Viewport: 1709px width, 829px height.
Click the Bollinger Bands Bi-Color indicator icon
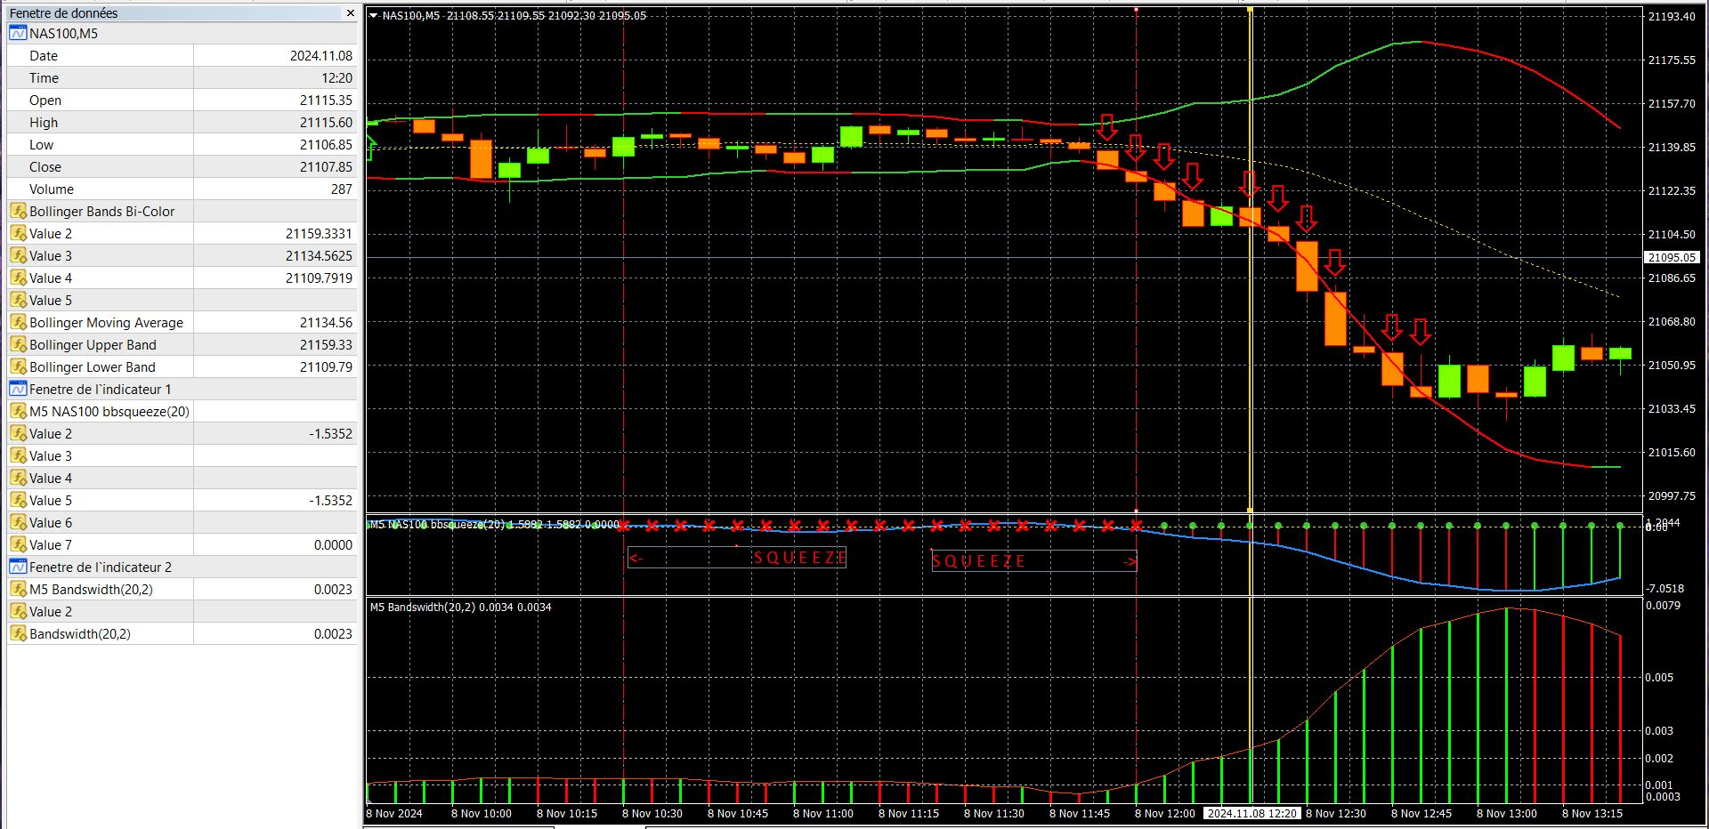[18, 211]
